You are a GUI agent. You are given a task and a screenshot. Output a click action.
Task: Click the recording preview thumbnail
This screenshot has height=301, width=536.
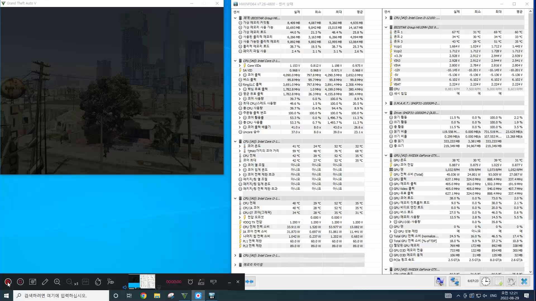tap(142, 281)
